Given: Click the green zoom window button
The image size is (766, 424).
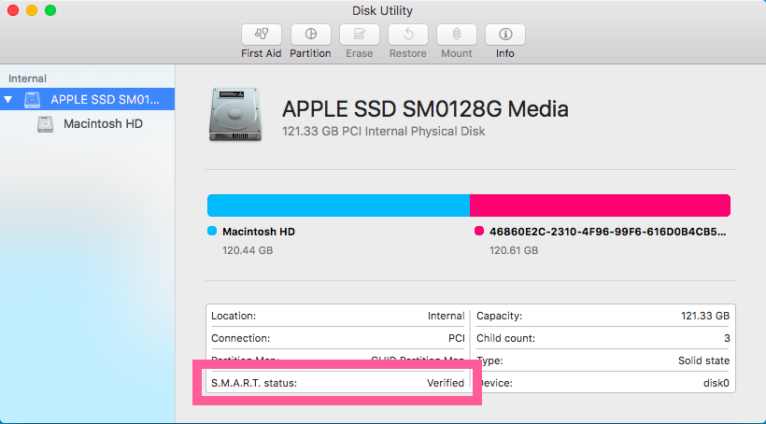Looking at the screenshot, I should 50,10.
